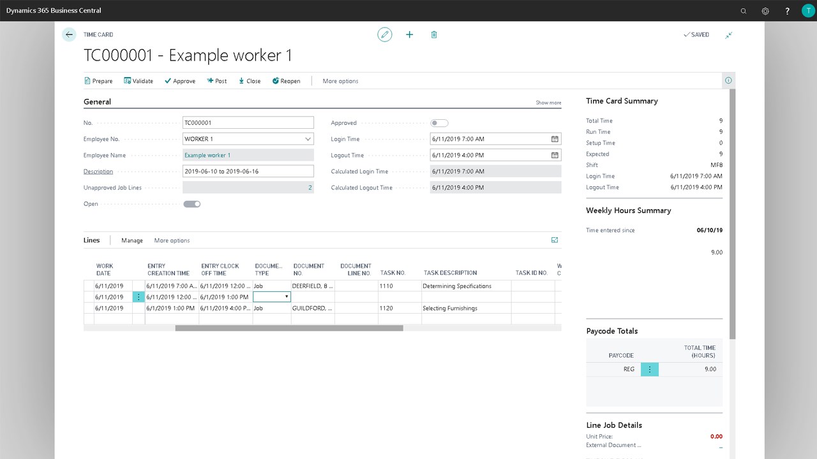Open the help question mark
817x459 pixels.
787,11
